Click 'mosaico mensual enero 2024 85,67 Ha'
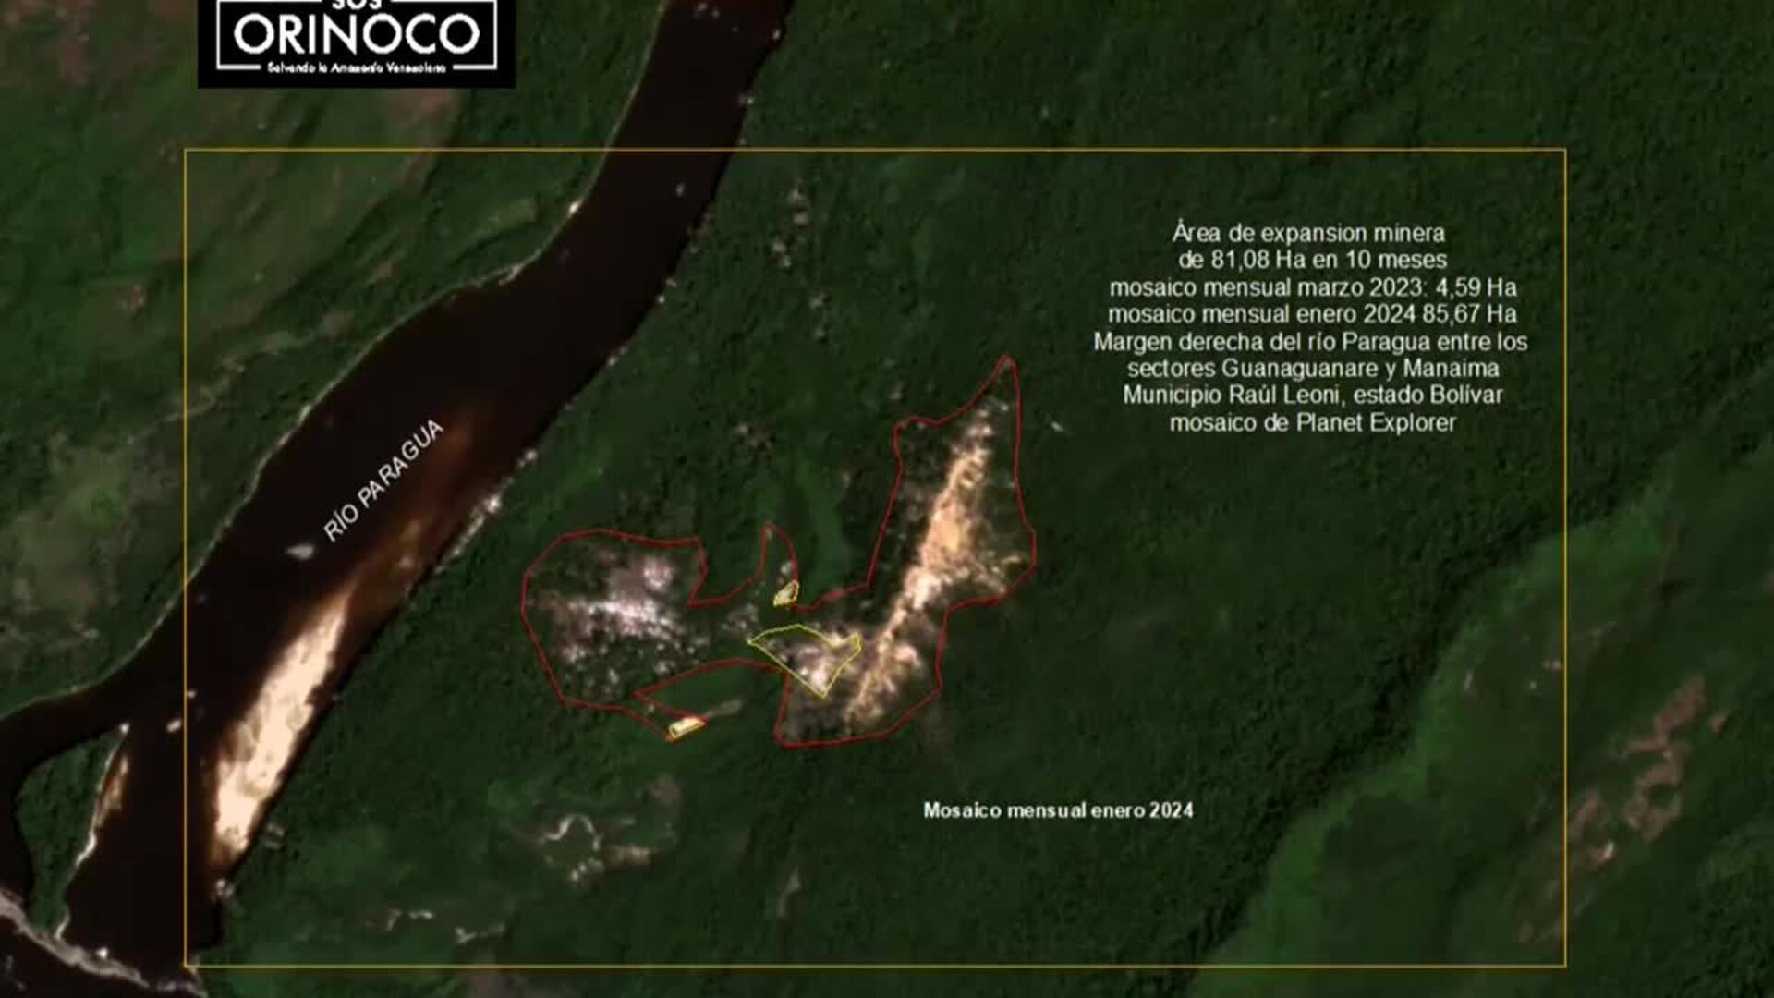 (1312, 314)
